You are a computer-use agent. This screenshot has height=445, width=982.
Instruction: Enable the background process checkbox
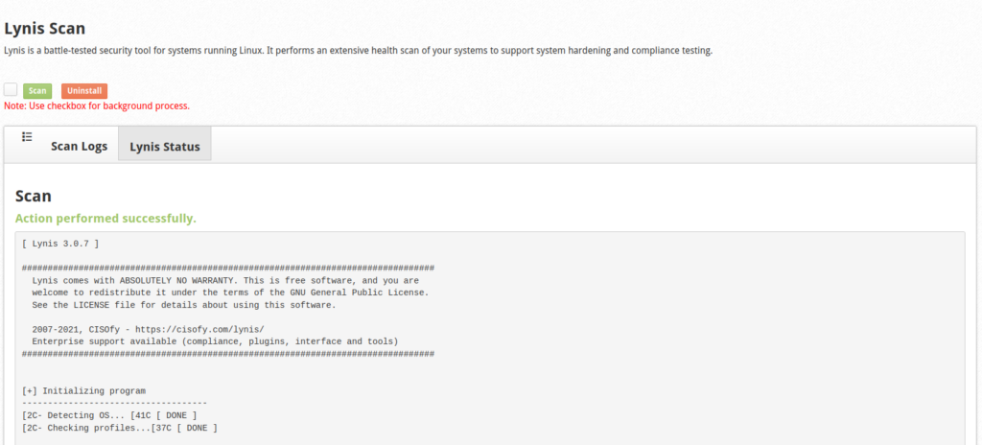[x=11, y=89]
